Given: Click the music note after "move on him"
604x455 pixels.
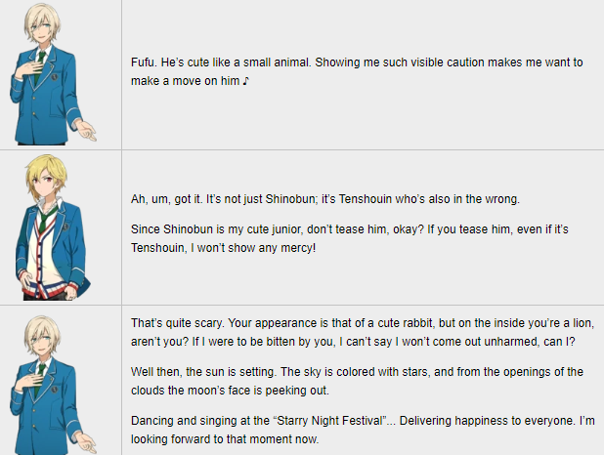Looking at the screenshot, I should click(x=246, y=81).
